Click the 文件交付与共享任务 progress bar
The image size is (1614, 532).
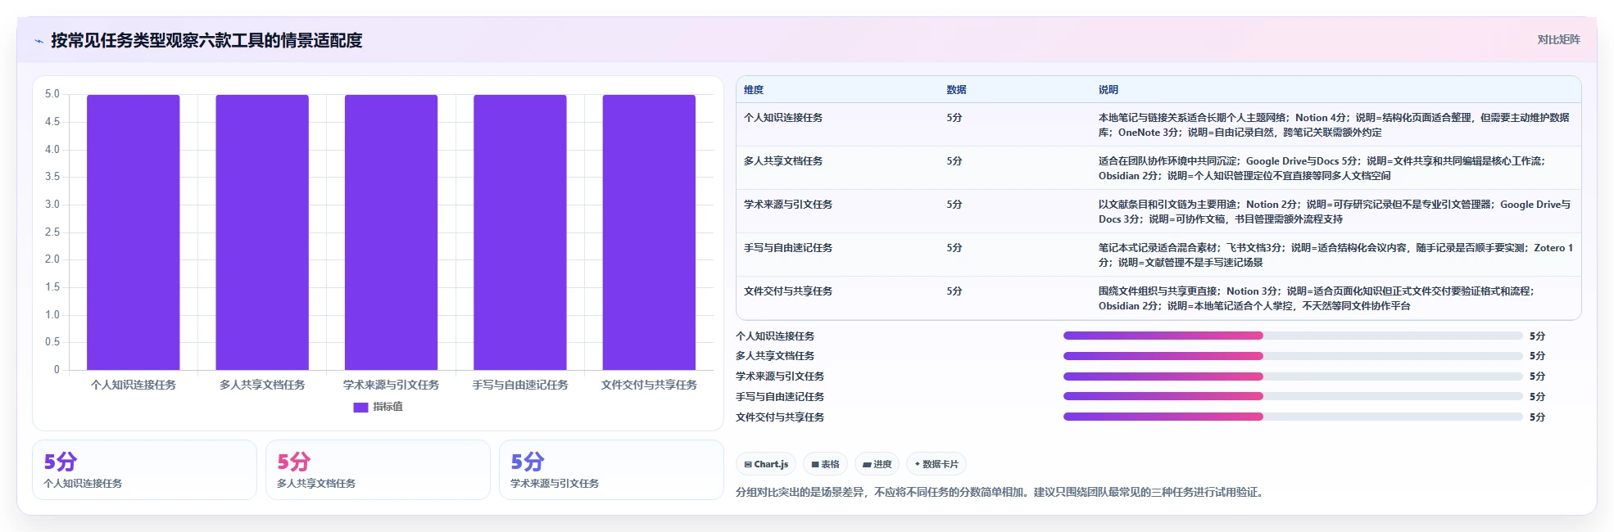coord(1293,417)
